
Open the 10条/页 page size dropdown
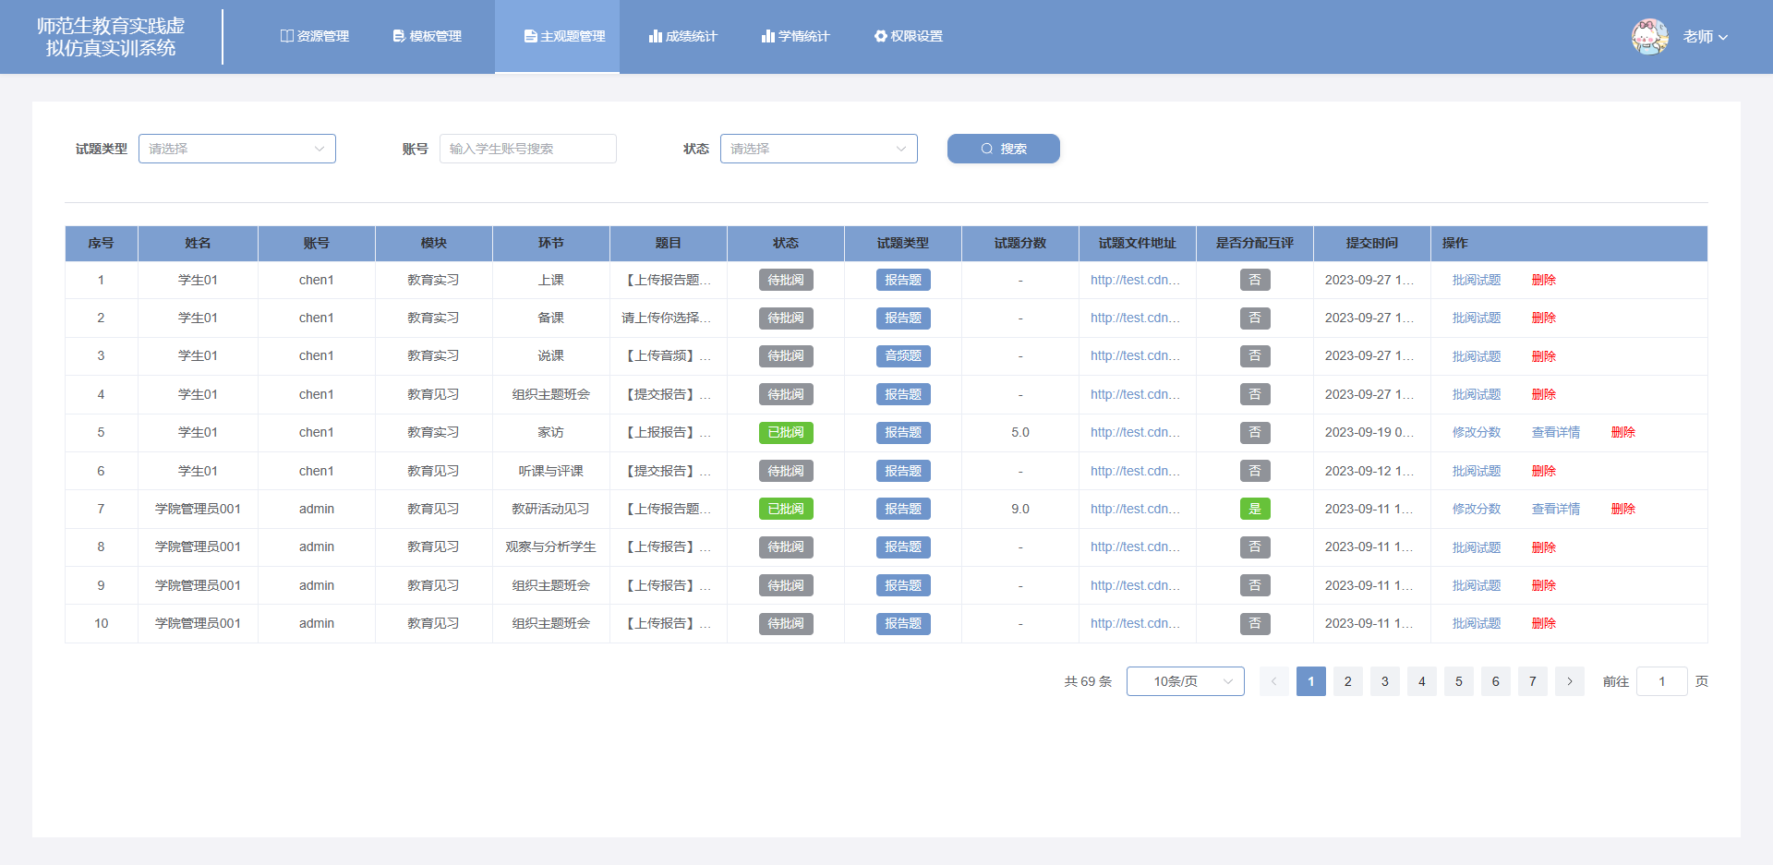click(x=1186, y=681)
